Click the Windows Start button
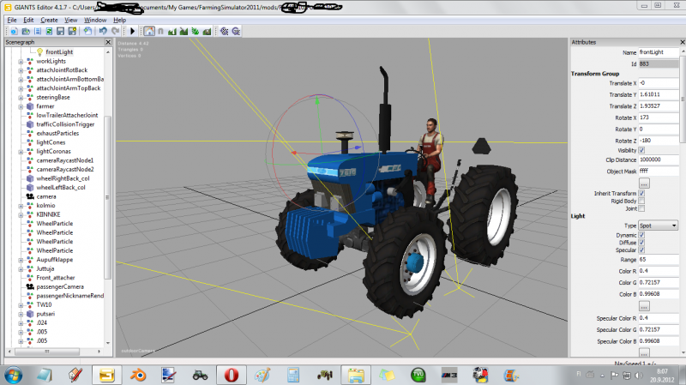The width and height of the screenshot is (686, 385). (13, 376)
